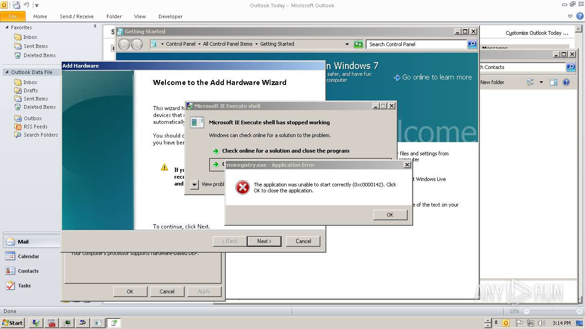This screenshot has height=329, width=585.
Task: Click OK in rmiregistry.exe Application Error dialog
Action: 390,215
